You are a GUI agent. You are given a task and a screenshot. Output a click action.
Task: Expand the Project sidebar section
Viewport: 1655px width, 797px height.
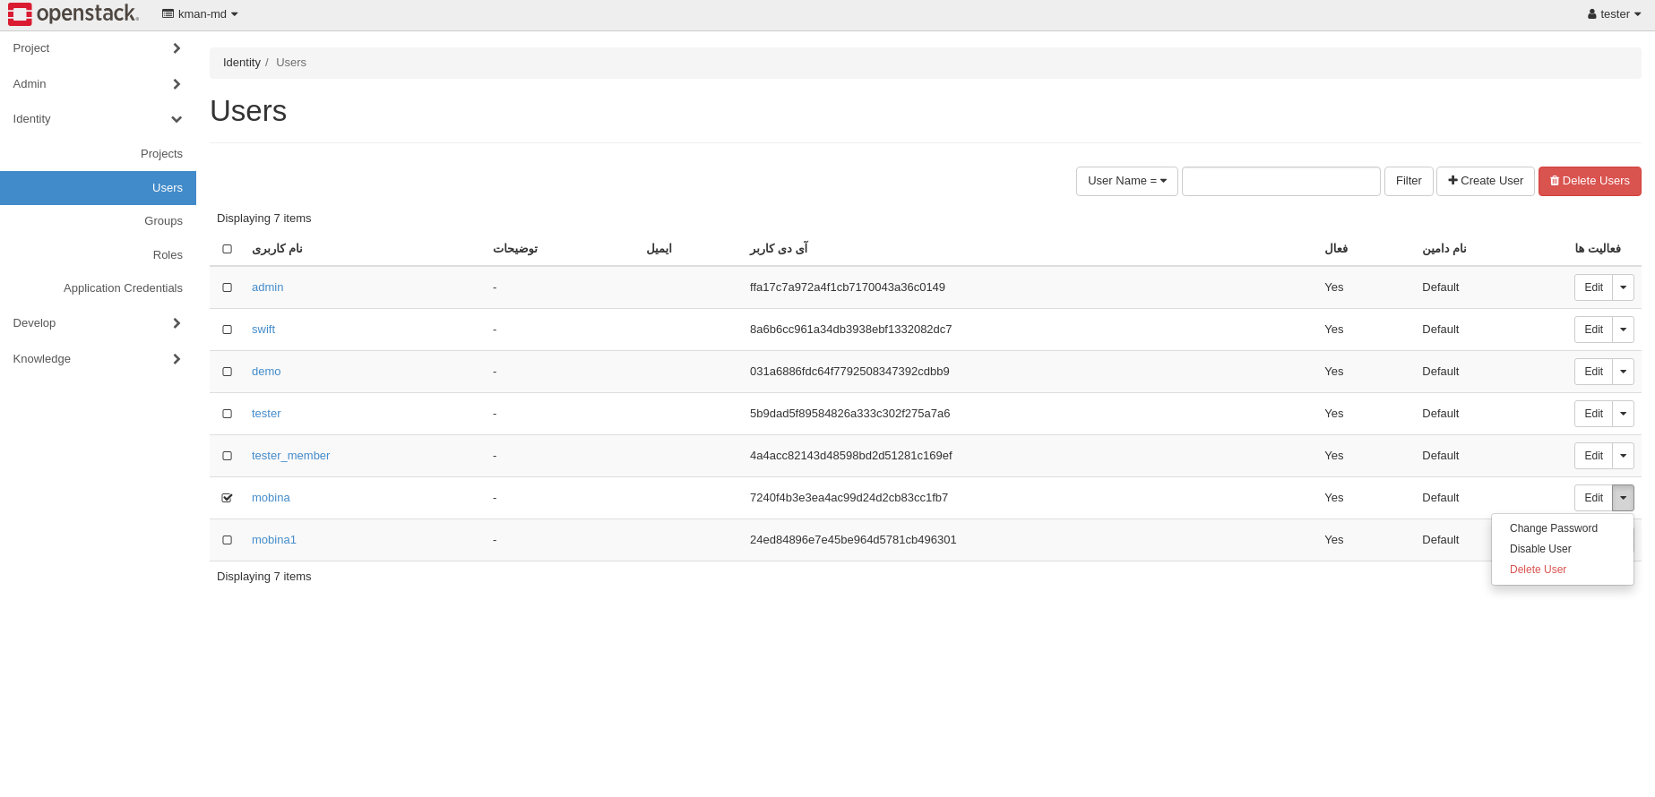[97, 48]
